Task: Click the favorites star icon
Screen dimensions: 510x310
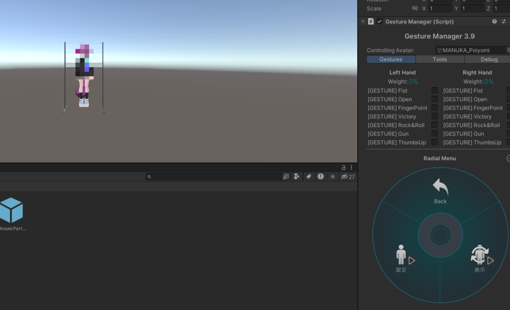Action: tap(332, 177)
